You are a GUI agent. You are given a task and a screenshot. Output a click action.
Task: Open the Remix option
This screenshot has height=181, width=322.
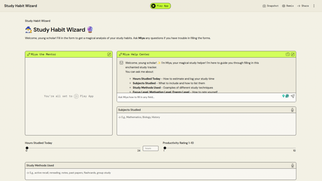[x=288, y=6]
